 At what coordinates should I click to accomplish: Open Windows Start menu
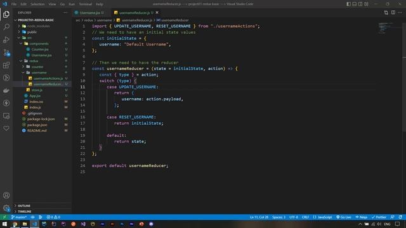4,224
